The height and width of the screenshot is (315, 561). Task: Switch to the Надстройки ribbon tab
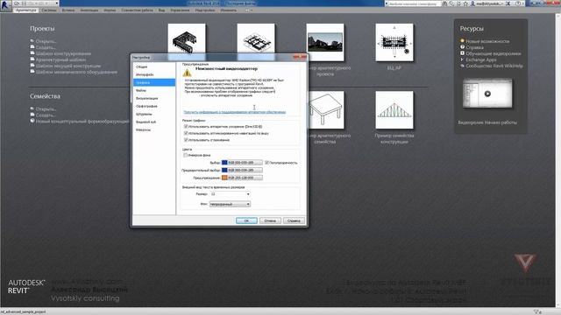point(205,10)
